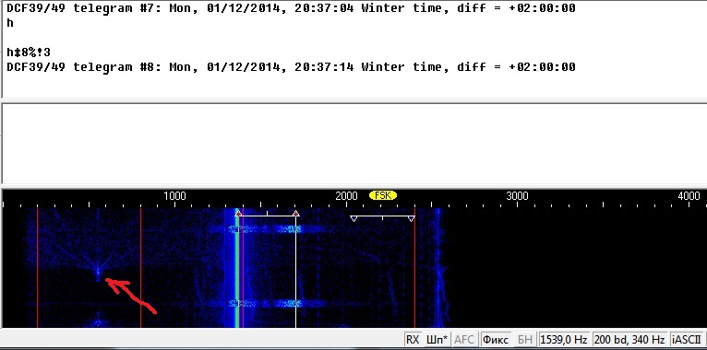Open the 1539,0 Hz frequency field
The image size is (707, 350).
click(564, 340)
